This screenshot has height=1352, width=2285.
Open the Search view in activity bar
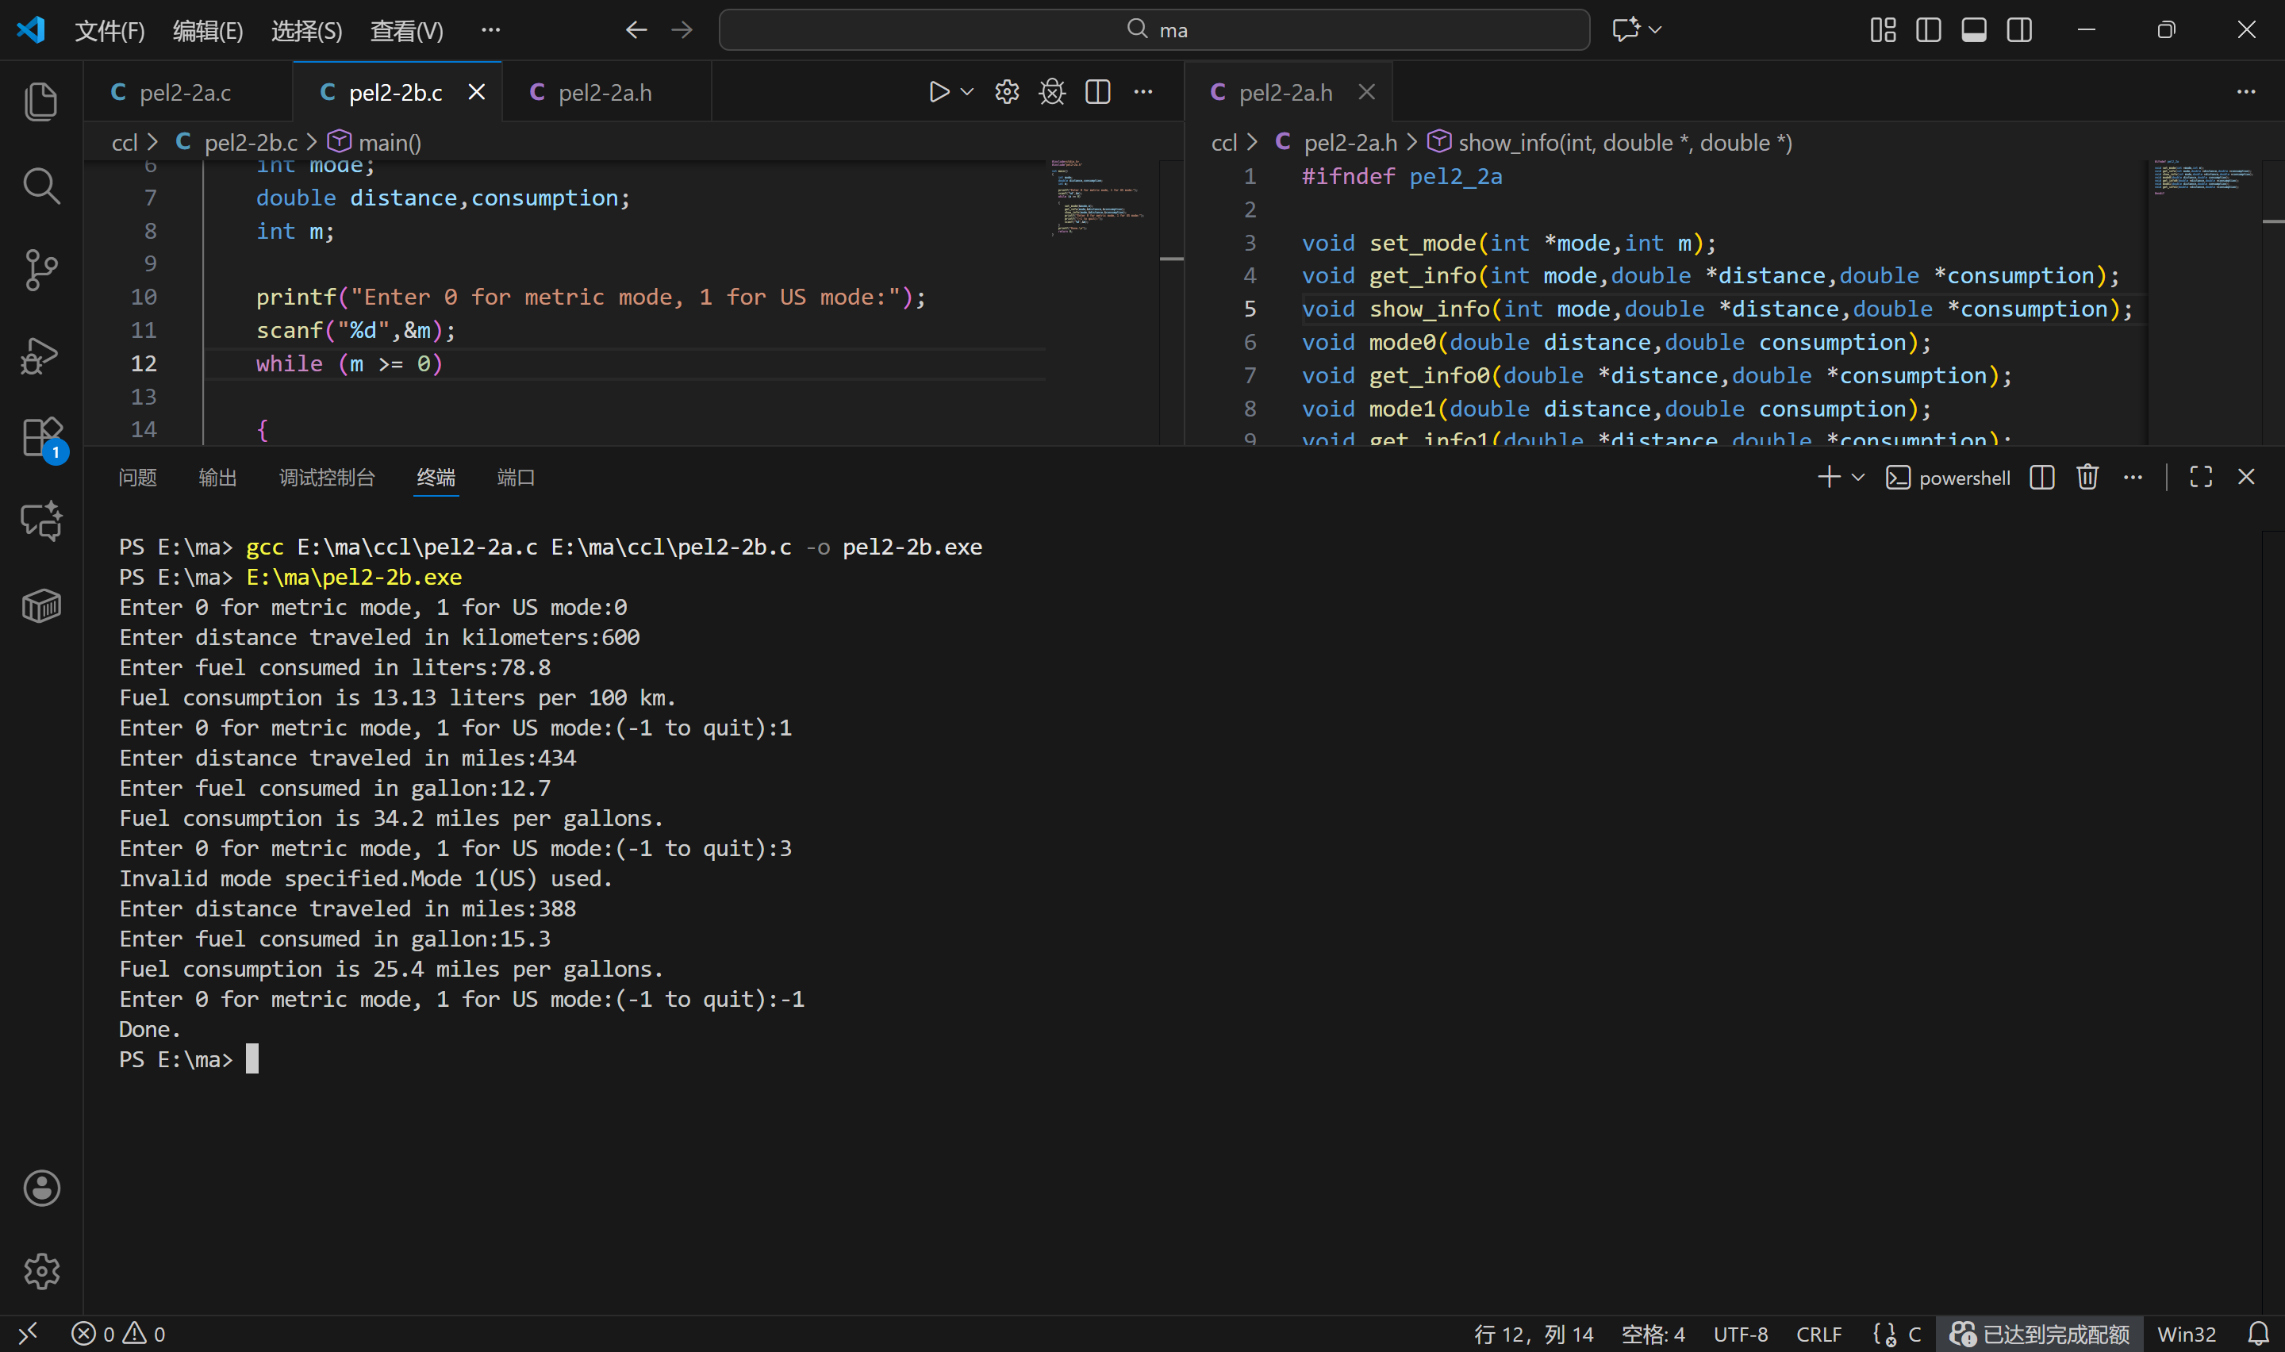pos(41,186)
